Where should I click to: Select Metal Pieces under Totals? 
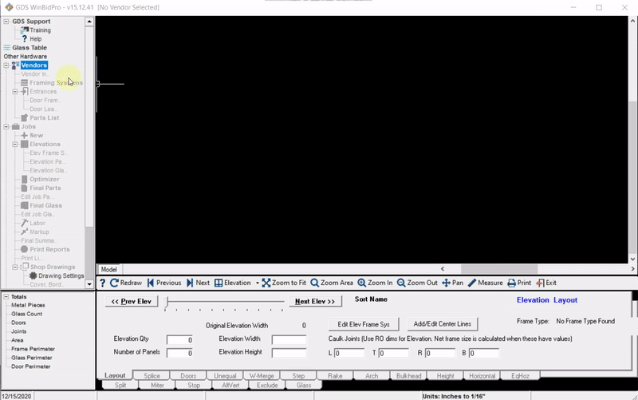pyautogui.click(x=28, y=305)
